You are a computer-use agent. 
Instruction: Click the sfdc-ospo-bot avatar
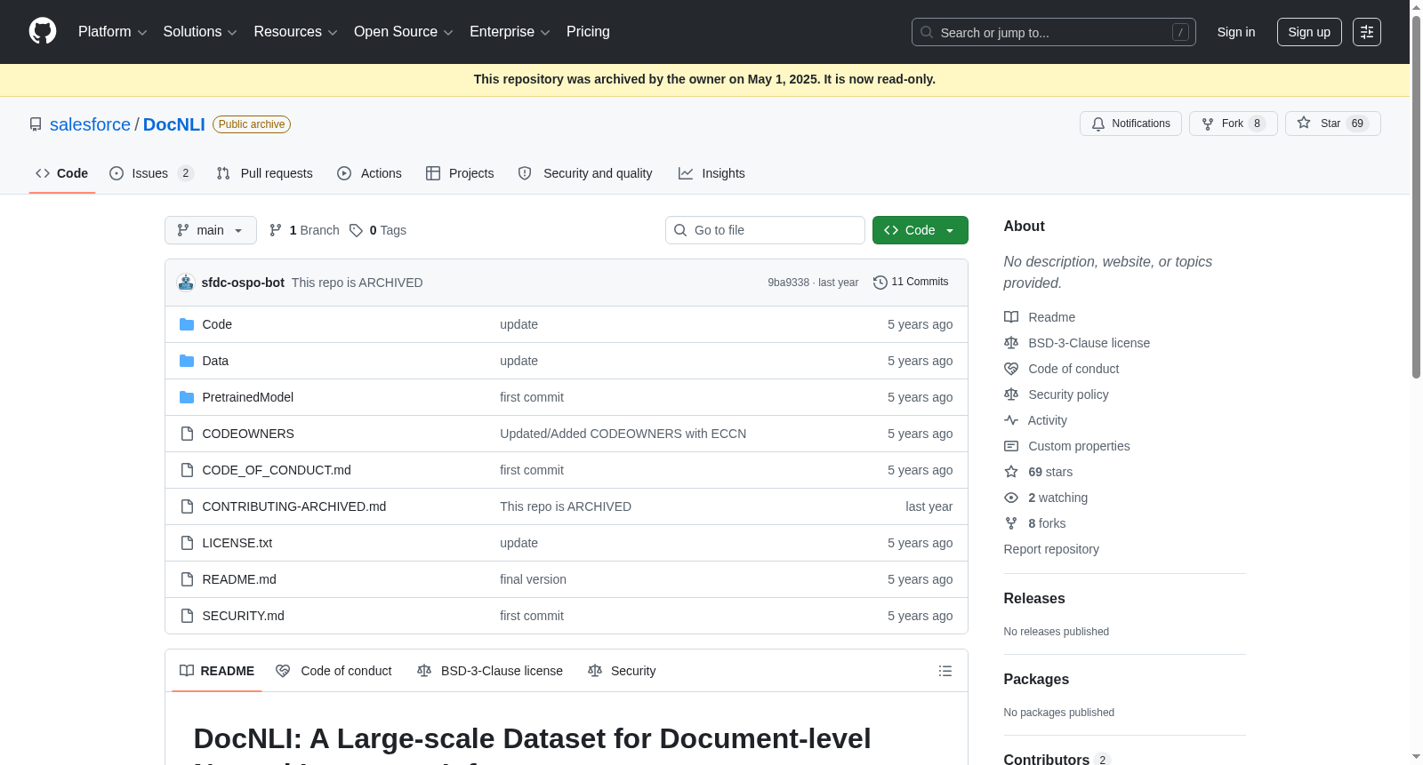(186, 283)
